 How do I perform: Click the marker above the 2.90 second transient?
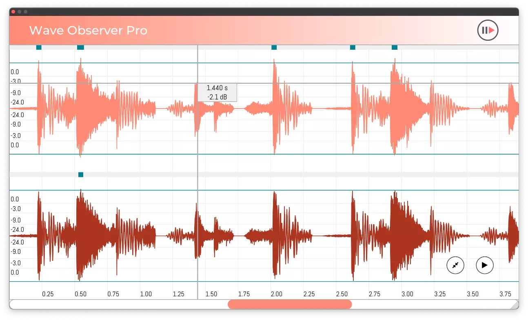394,47
